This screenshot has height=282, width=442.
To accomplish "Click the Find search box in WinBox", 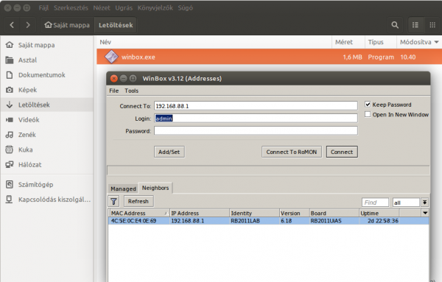I will [375, 202].
